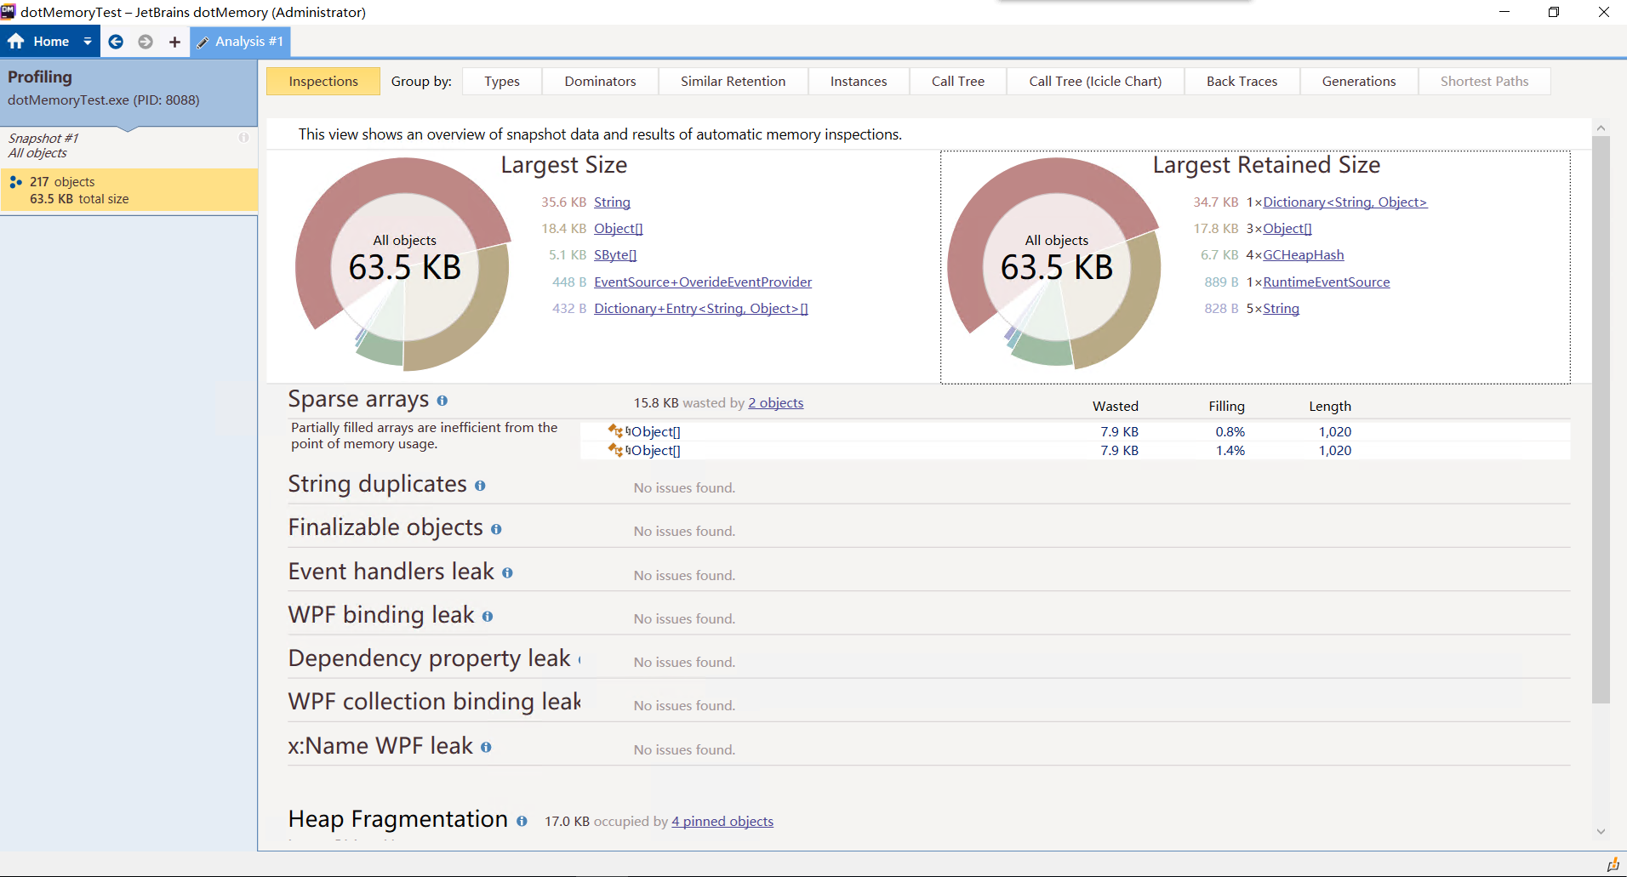Add a new tab with the plus icon
The image size is (1627, 877).
pyautogui.click(x=174, y=42)
